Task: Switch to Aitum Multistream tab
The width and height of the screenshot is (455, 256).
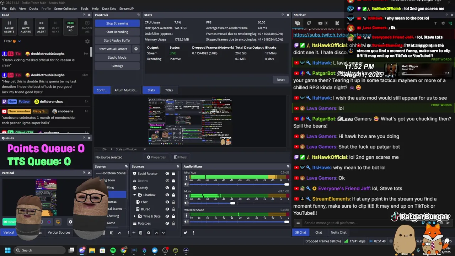Action: [x=126, y=90]
